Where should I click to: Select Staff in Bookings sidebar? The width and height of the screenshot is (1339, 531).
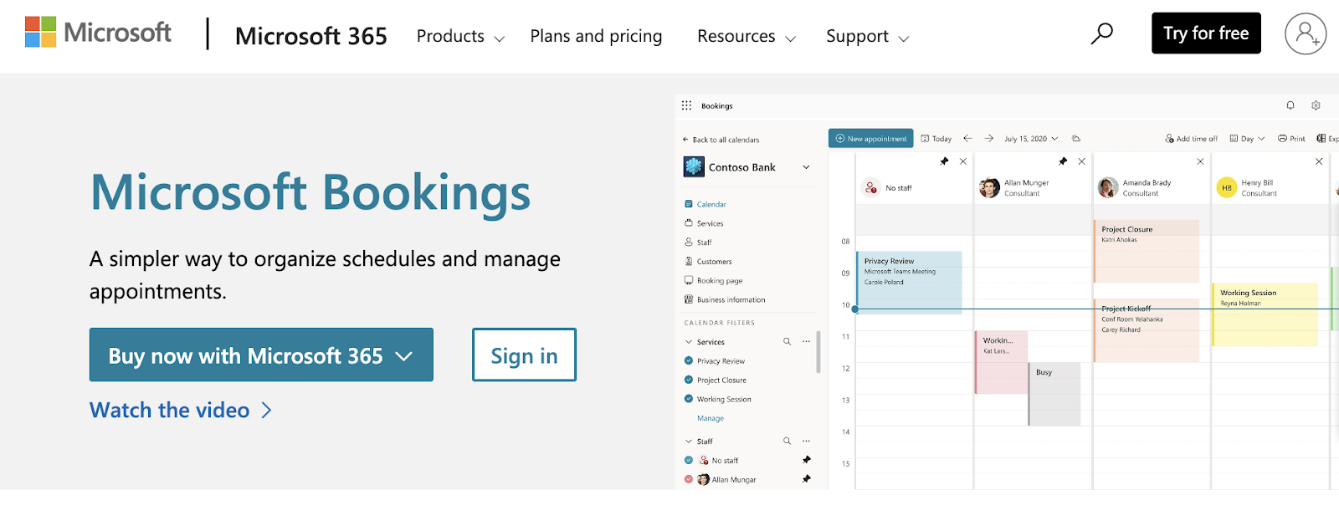698,243
